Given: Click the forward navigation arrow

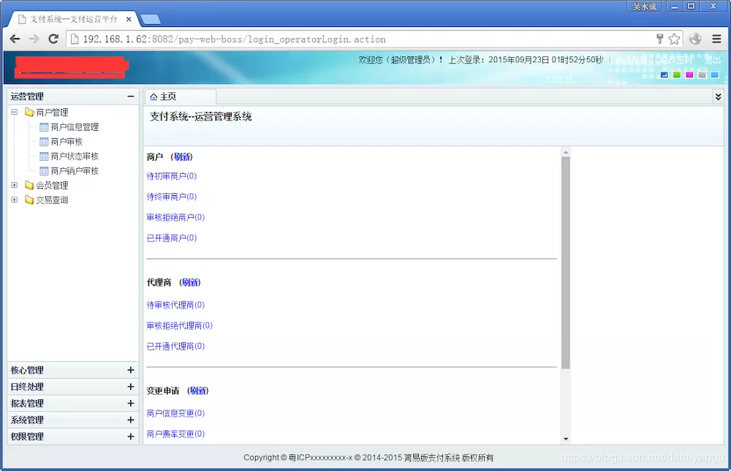Looking at the screenshot, I should coord(34,39).
